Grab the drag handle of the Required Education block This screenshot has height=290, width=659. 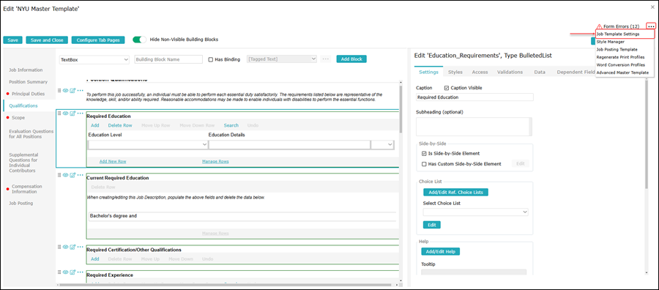[59, 114]
